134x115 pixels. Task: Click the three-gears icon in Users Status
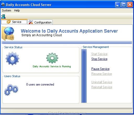[11, 90]
